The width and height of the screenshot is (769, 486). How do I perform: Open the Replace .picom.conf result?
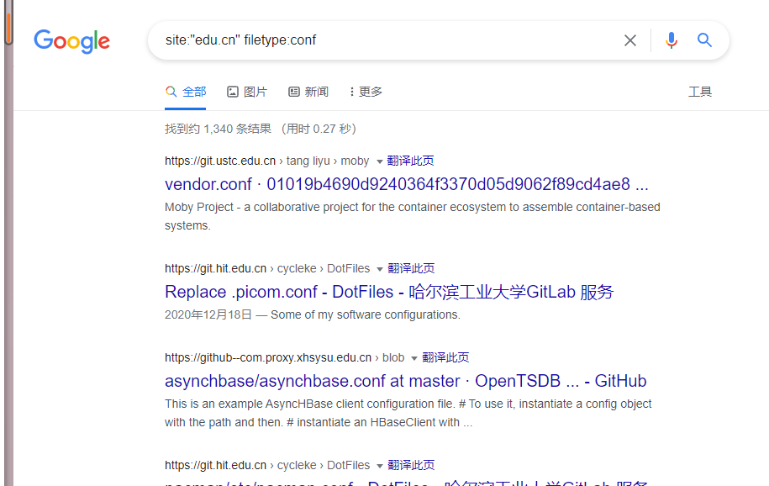(x=389, y=292)
